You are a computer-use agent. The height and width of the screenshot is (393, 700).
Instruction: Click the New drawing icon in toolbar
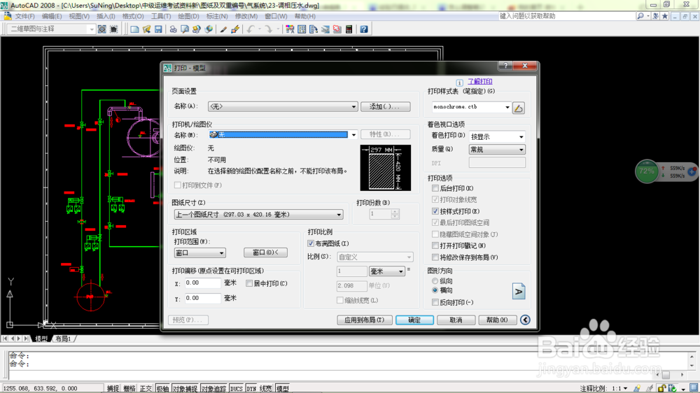point(134,29)
